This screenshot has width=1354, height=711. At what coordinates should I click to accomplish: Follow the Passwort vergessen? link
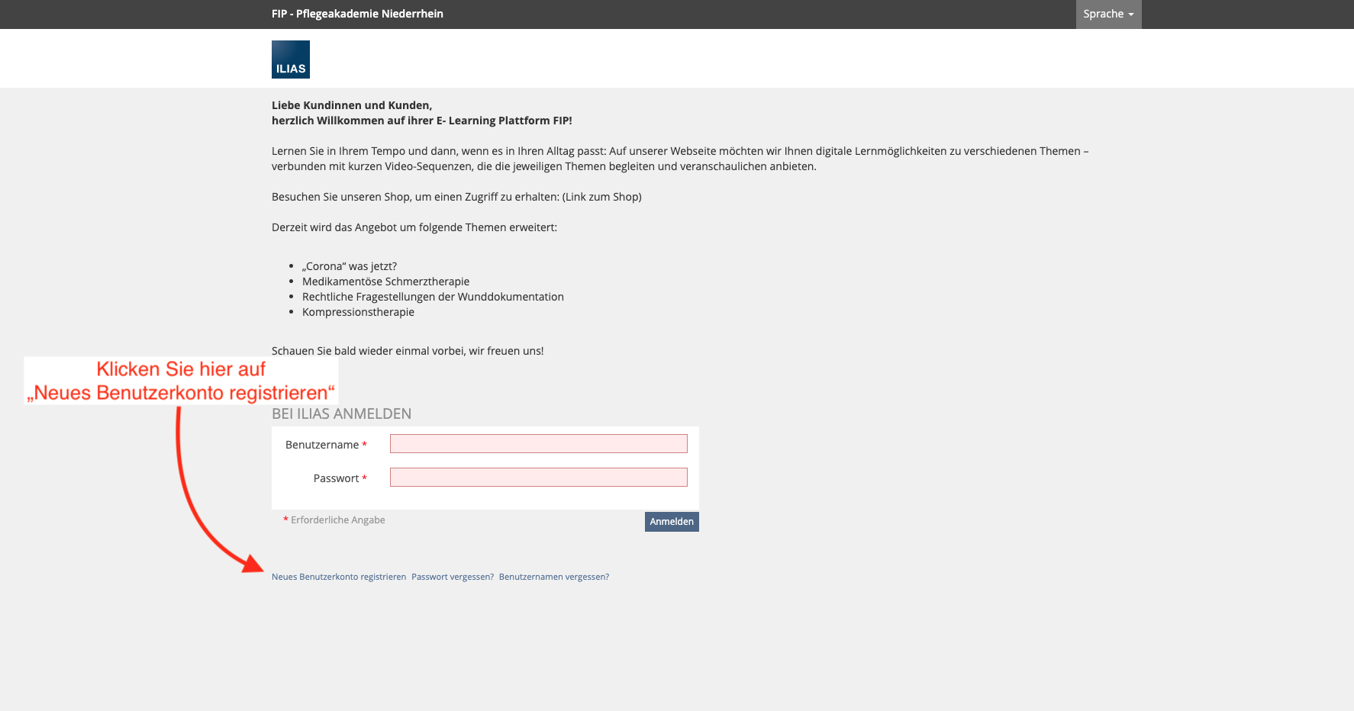[x=453, y=577]
